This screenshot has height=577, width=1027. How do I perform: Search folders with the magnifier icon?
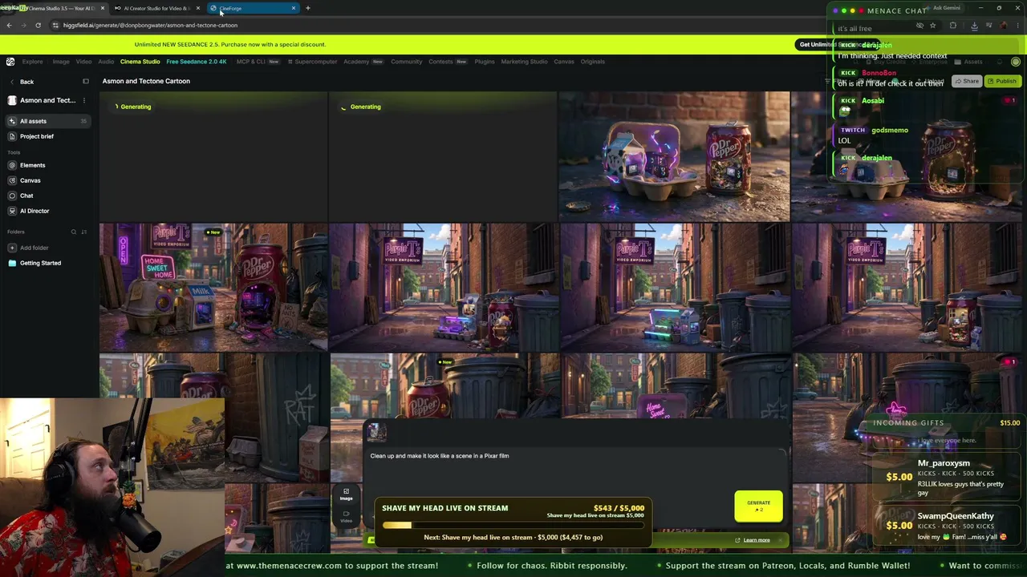pos(73,232)
